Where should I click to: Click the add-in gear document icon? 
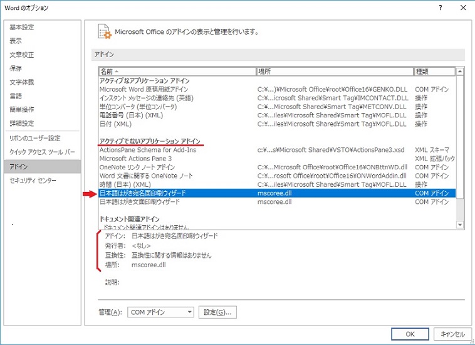(x=105, y=32)
